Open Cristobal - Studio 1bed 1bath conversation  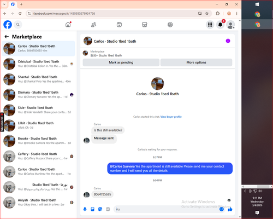click(x=38, y=64)
